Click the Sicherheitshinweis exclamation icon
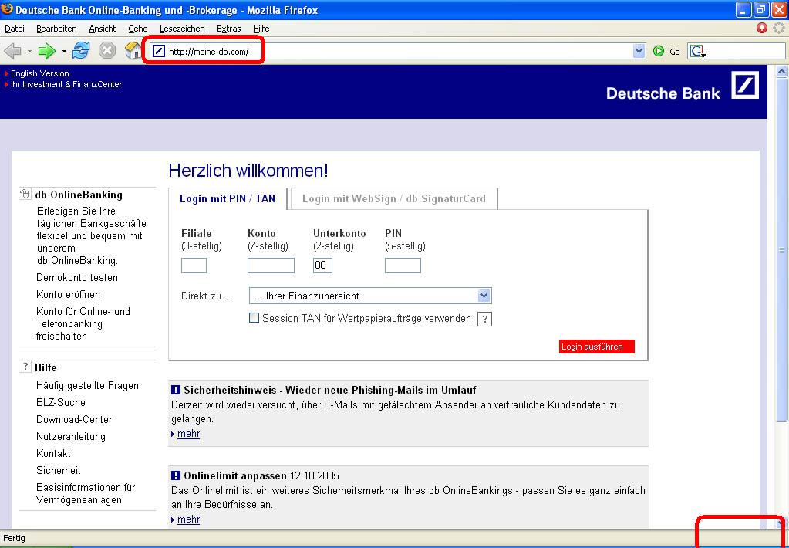Viewport: 789px width, 548px height. click(176, 390)
